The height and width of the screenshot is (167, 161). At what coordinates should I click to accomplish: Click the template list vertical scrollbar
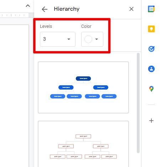(138, 103)
